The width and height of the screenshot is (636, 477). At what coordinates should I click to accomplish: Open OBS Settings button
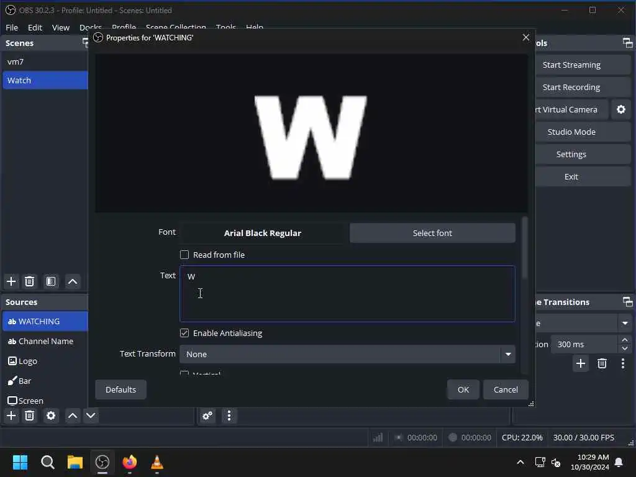click(583, 154)
